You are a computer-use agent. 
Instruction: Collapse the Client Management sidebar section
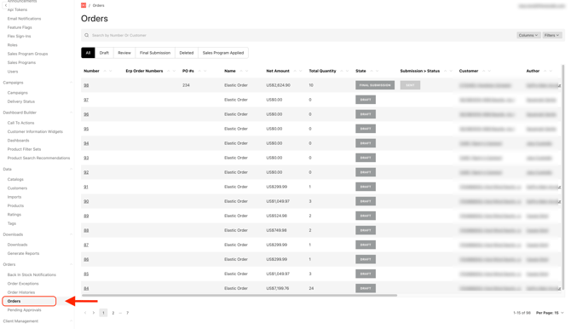click(x=71, y=321)
